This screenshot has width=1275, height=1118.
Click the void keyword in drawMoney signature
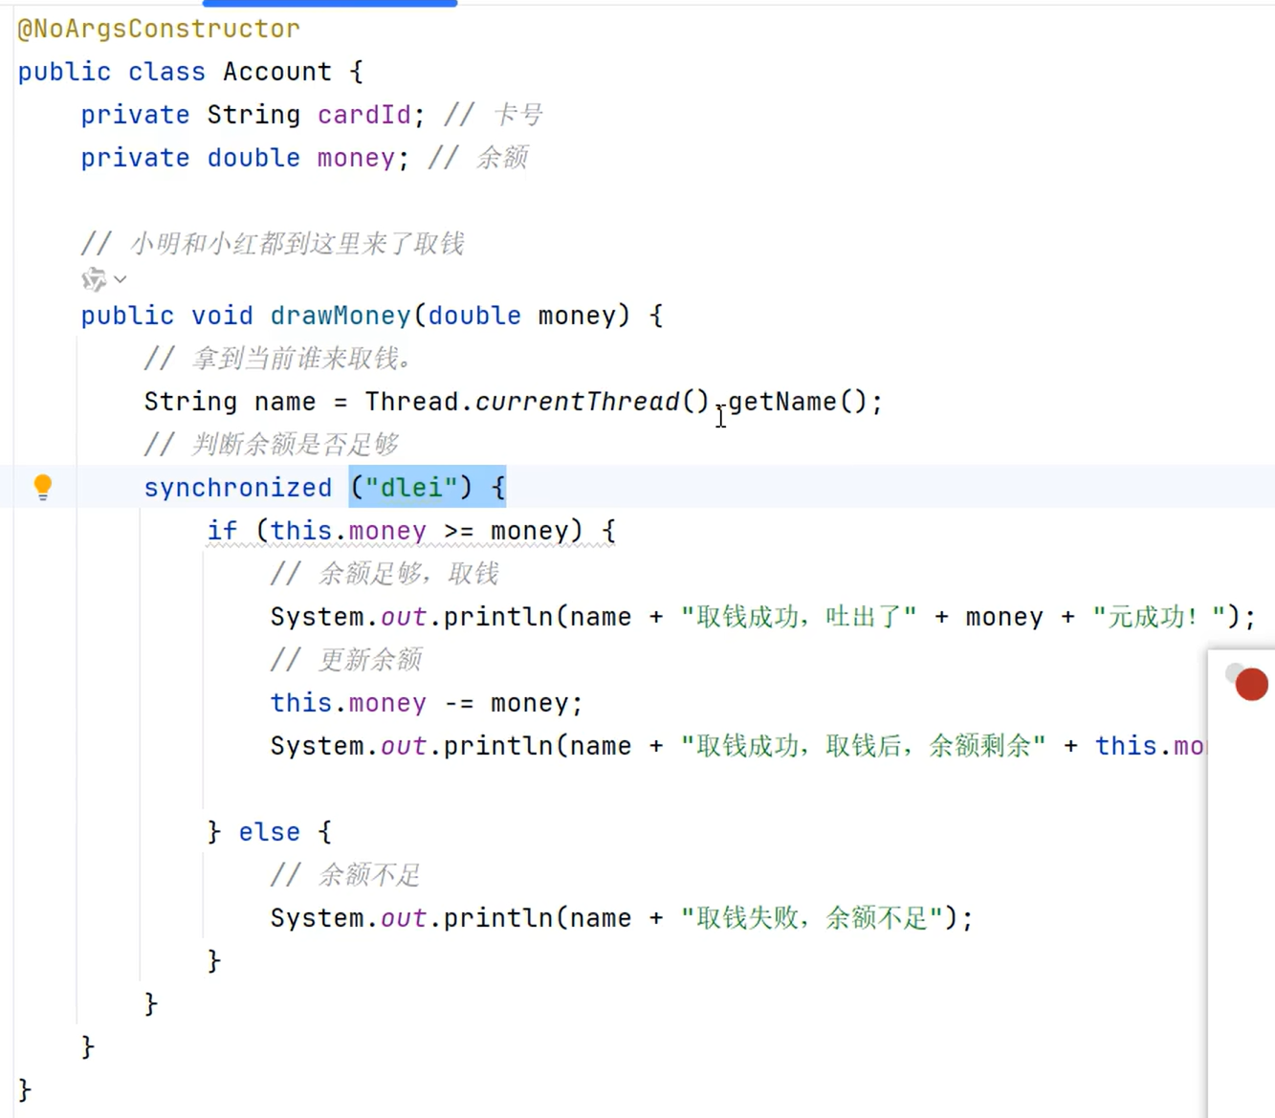pos(222,316)
